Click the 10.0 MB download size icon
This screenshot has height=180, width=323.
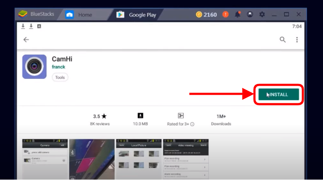(x=140, y=116)
